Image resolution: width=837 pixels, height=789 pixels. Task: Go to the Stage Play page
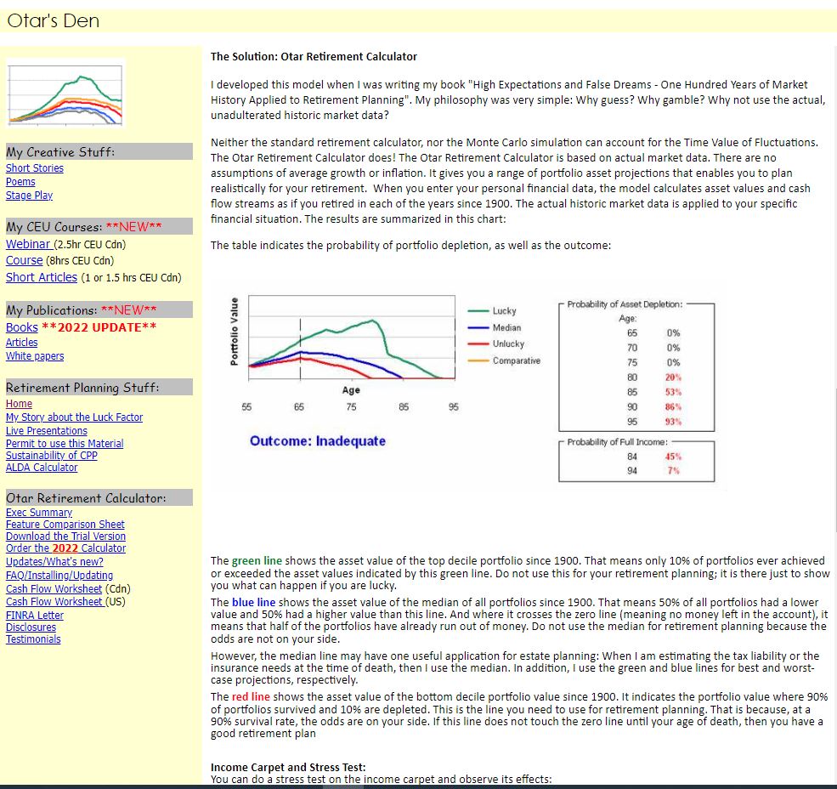(x=29, y=196)
